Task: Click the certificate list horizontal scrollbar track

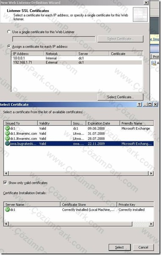Action: [x=78, y=173]
